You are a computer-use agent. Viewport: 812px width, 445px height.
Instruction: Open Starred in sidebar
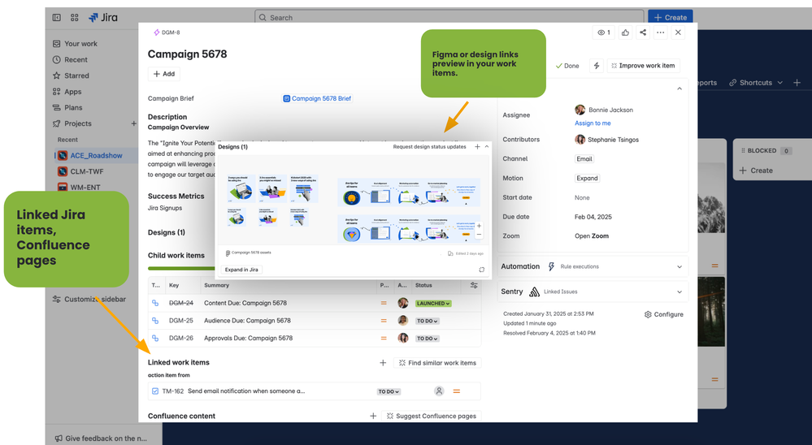click(76, 76)
